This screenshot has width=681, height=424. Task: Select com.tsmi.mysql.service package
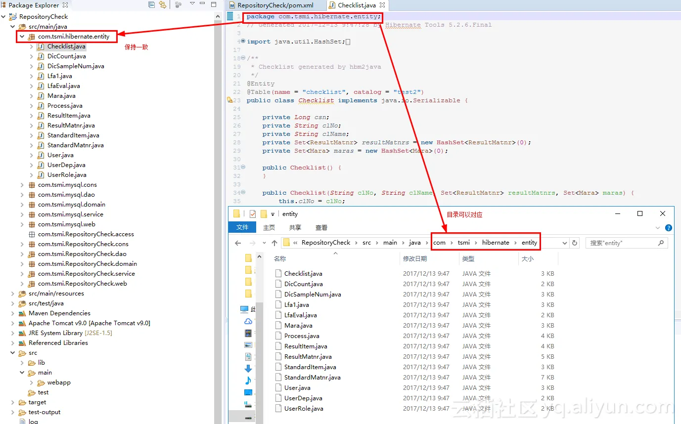(x=71, y=214)
